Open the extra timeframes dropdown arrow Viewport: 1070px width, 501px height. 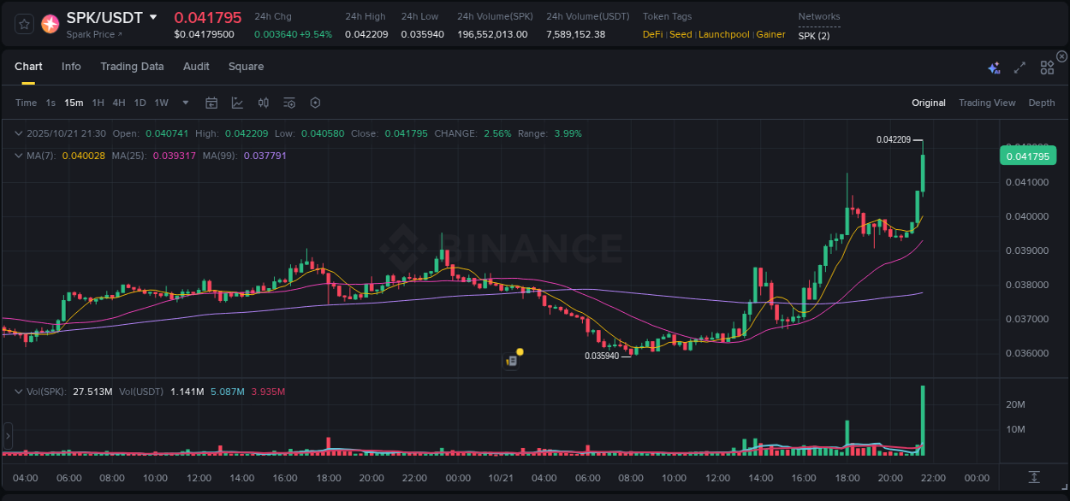point(185,103)
